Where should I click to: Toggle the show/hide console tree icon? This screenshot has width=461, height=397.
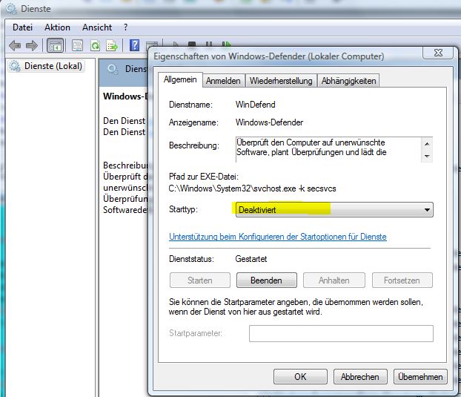tap(56, 45)
